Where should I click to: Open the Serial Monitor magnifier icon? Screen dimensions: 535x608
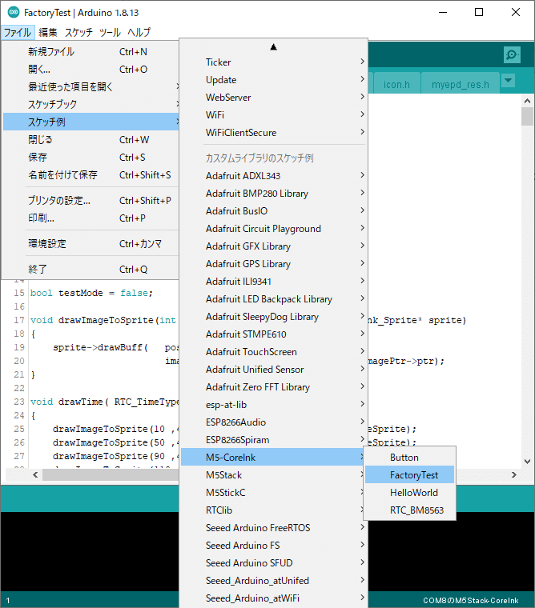tap(512, 54)
